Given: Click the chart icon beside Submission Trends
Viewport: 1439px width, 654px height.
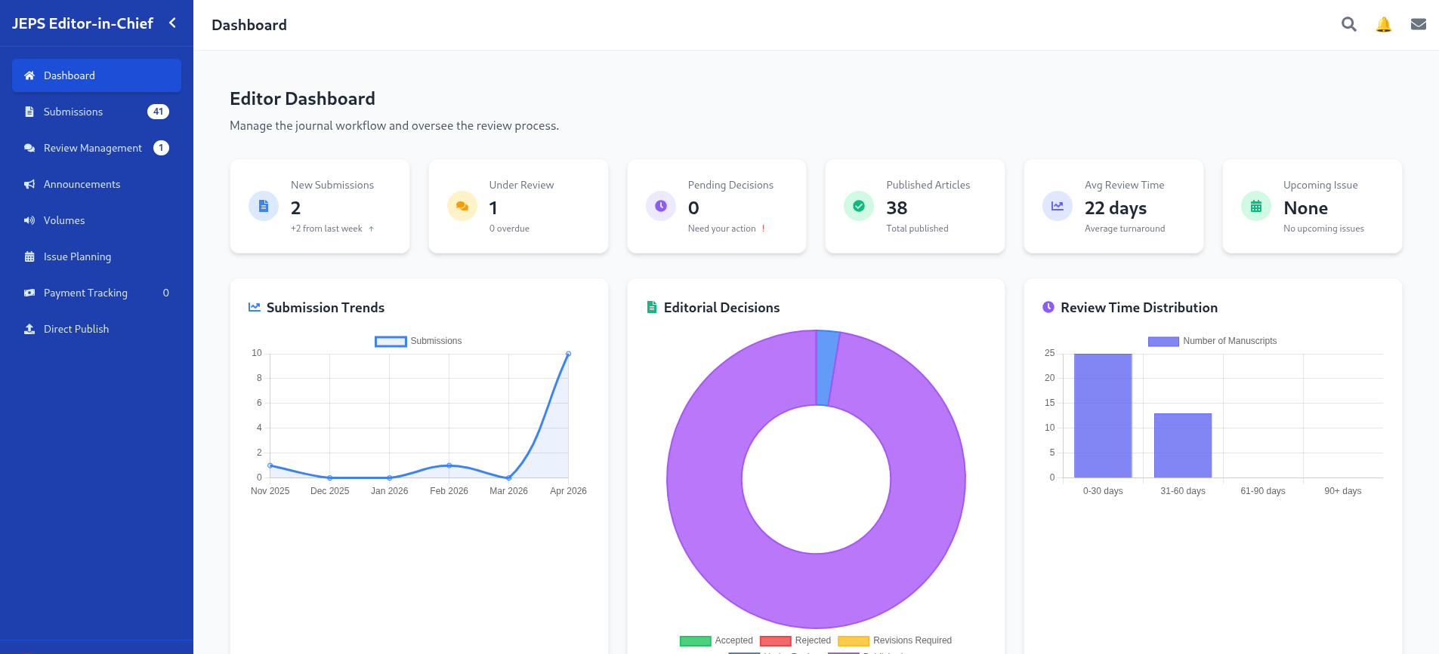Looking at the screenshot, I should [x=255, y=307].
